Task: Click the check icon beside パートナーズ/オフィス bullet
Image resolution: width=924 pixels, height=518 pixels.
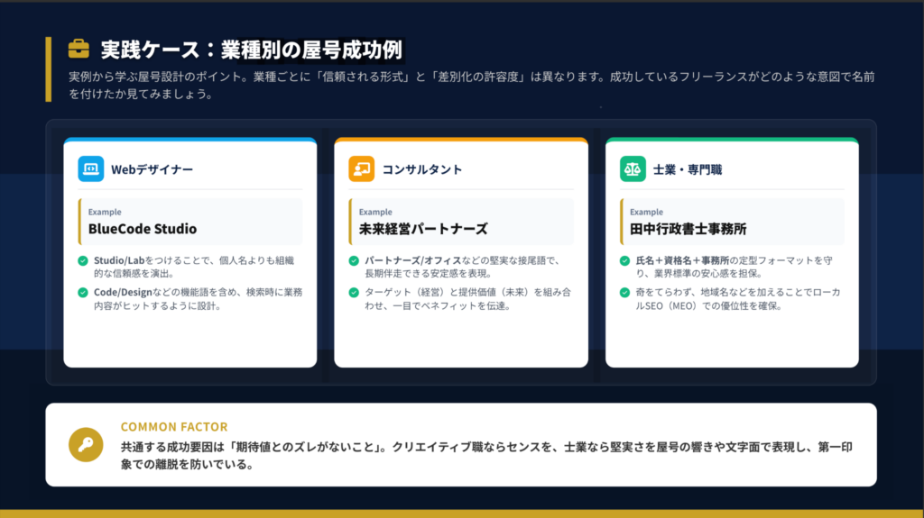Action: point(354,261)
